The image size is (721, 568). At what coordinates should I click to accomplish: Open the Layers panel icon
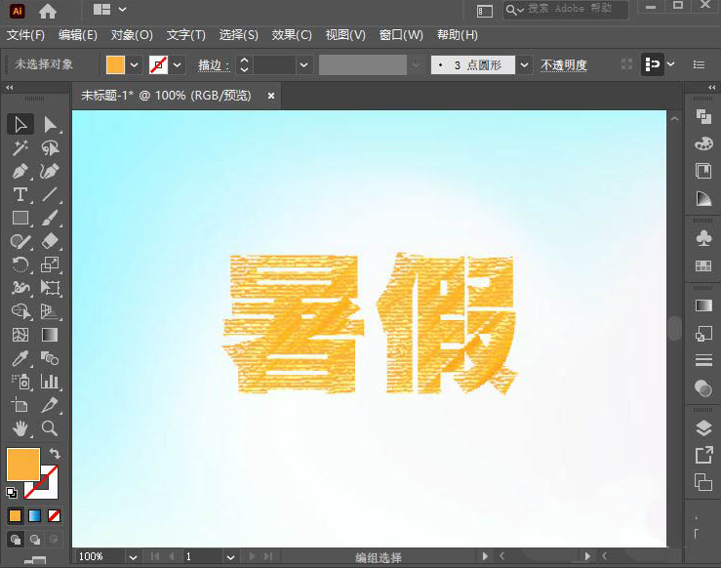pos(703,427)
